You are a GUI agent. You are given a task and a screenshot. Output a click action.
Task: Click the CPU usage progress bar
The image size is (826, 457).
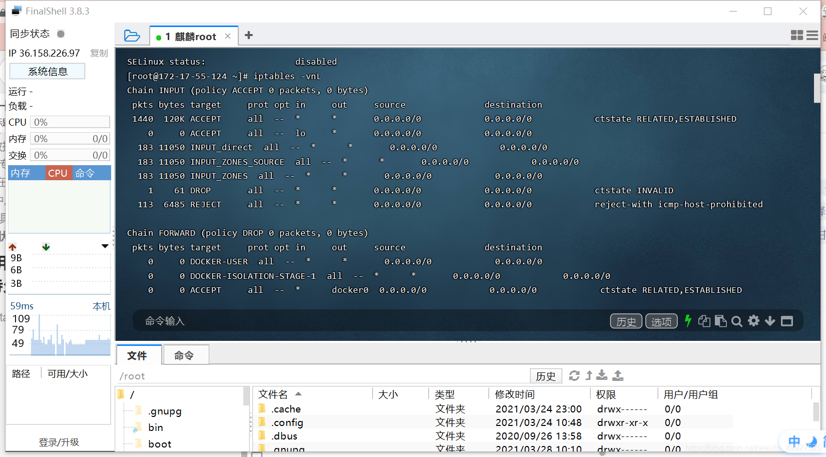tap(70, 122)
